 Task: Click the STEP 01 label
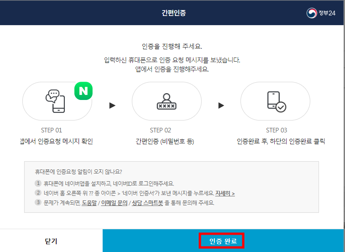click(52, 130)
